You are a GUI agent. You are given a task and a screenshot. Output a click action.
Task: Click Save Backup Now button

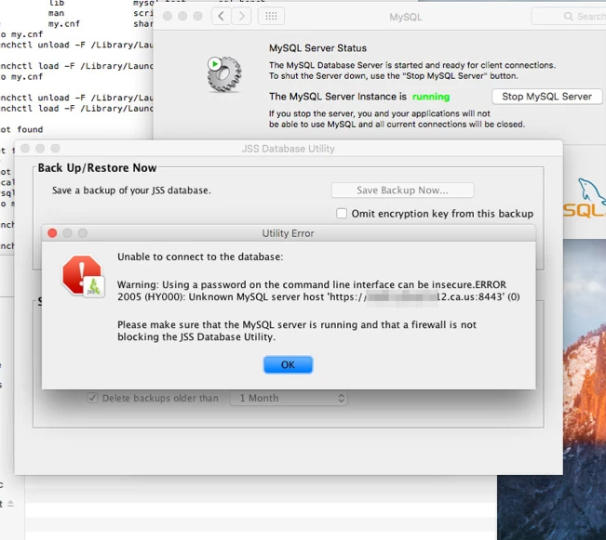[x=402, y=191]
